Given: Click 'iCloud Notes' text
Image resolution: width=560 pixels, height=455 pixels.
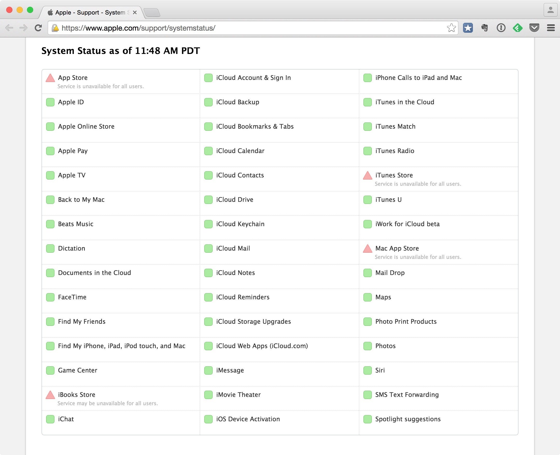Looking at the screenshot, I should [235, 273].
